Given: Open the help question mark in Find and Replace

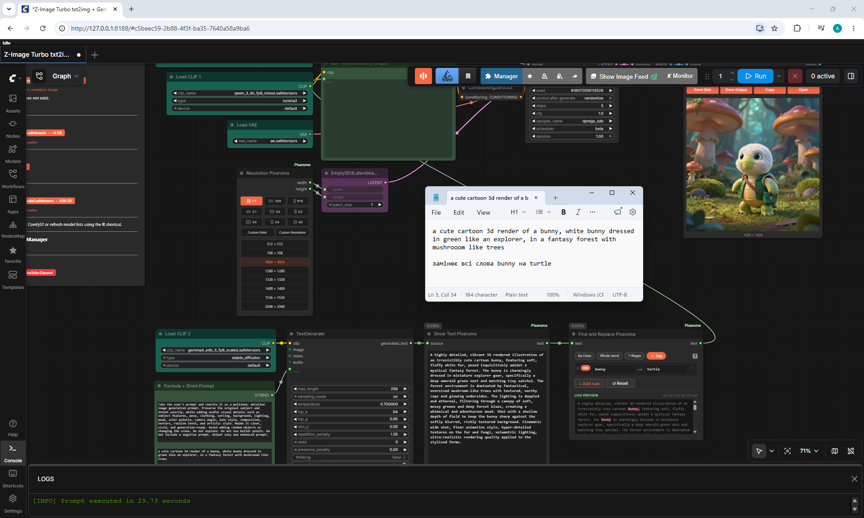Looking at the screenshot, I should [695, 356].
